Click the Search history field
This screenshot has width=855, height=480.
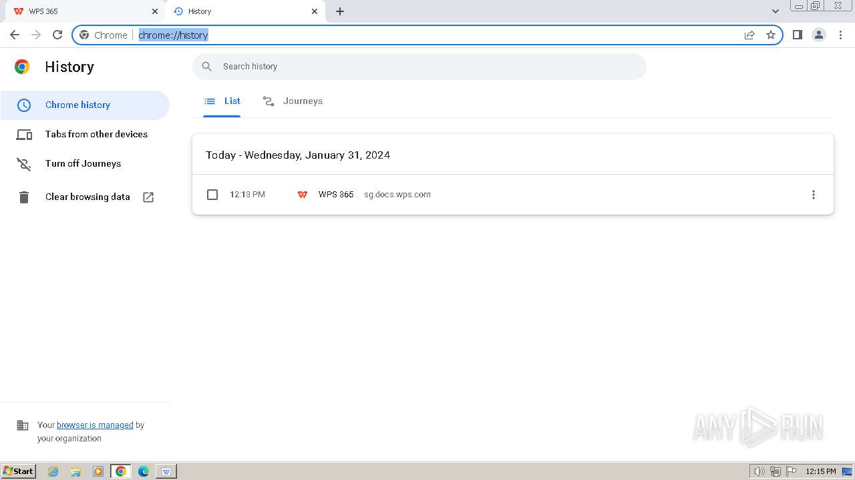click(x=419, y=67)
